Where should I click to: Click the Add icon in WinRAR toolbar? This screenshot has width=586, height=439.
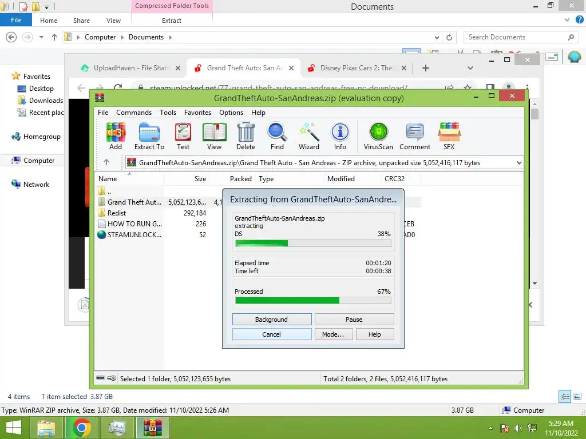[116, 136]
